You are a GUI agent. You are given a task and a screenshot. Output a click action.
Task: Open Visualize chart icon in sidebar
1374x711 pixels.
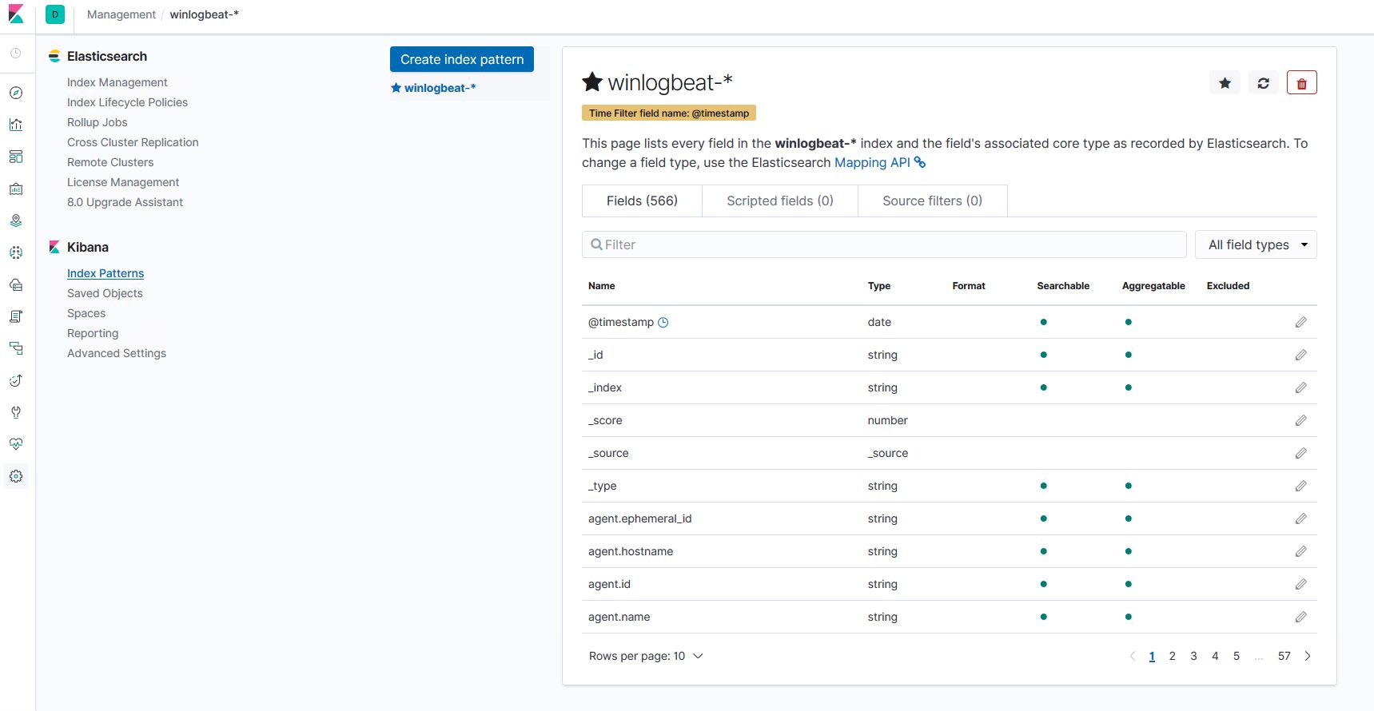tap(16, 125)
